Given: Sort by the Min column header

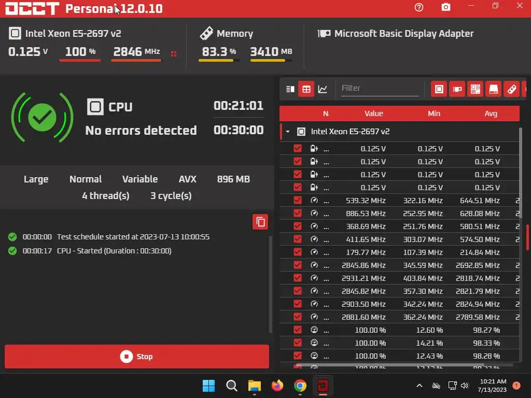Looking at the screenshot, I should coord(434,113).
